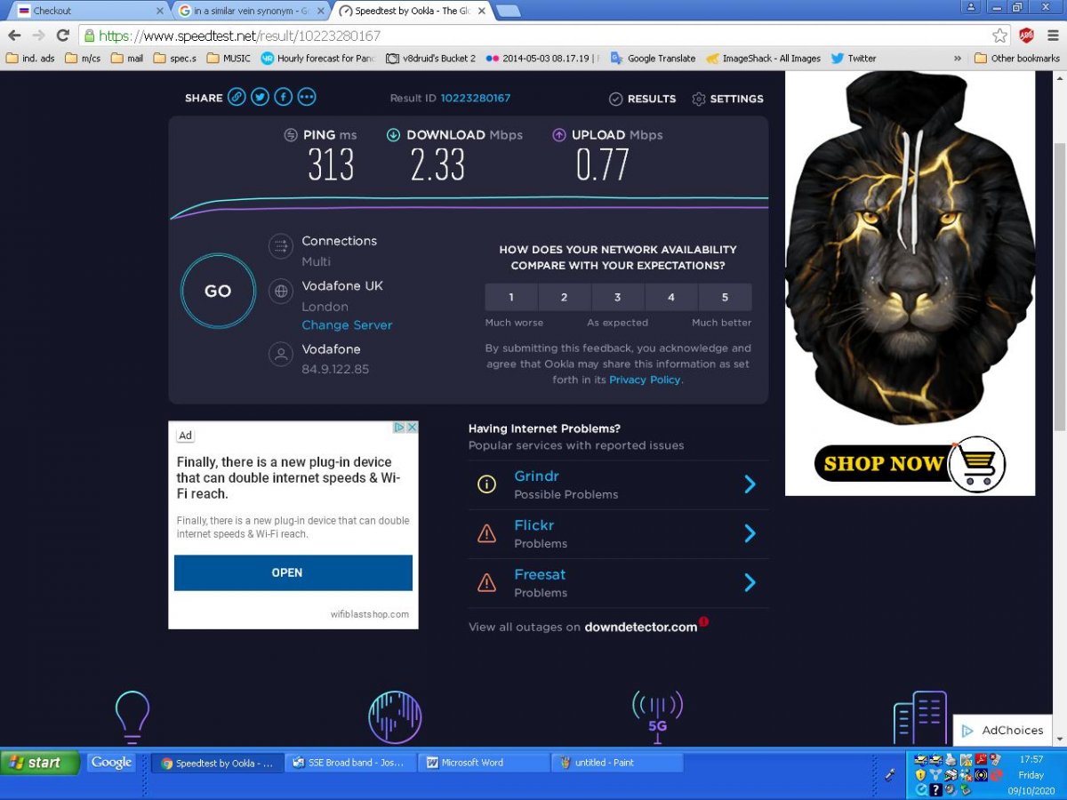The width and height of the screenshot is (1067, 800).
Task: Expand Flickr problems arrow
Action: click(x=750, y=533)
